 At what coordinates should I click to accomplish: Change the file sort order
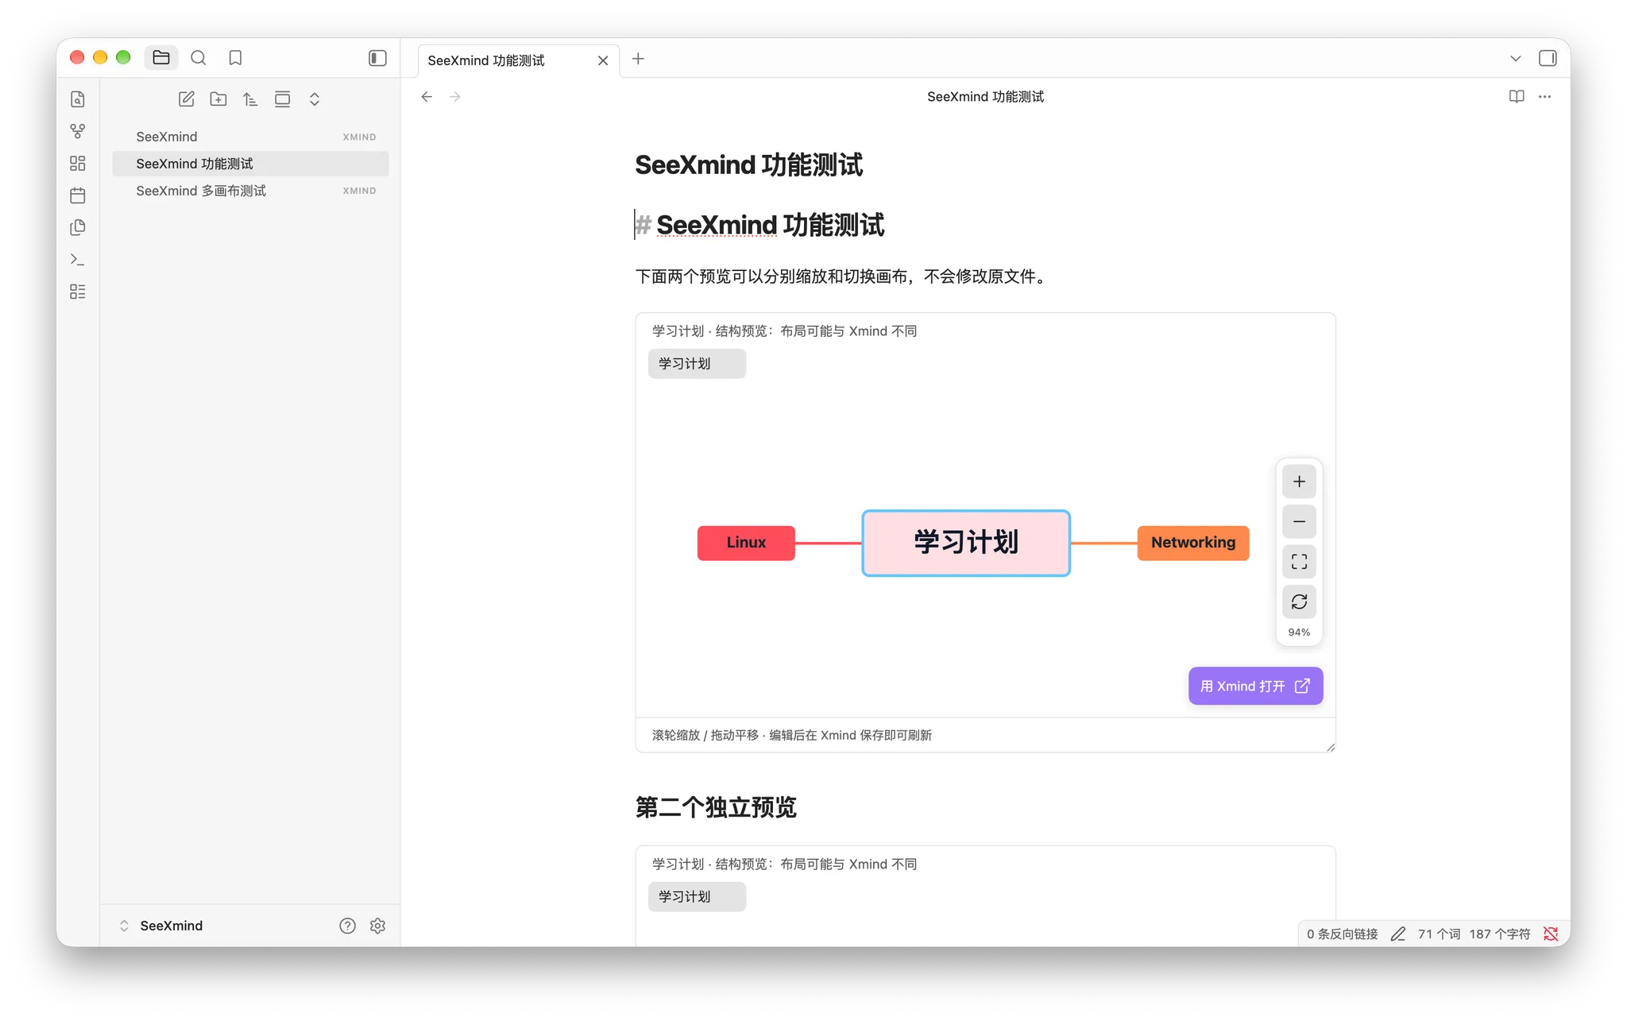point(250,99)
